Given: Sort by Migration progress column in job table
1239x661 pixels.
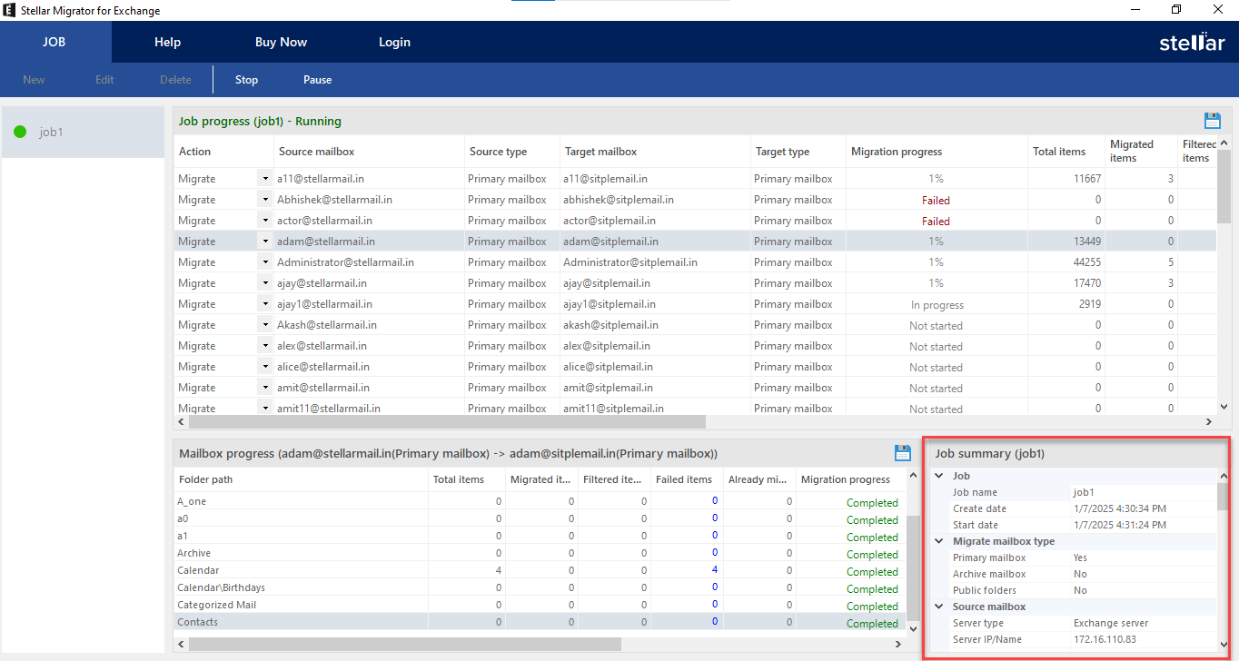Looking at the screenshot, I should [937, 152].
